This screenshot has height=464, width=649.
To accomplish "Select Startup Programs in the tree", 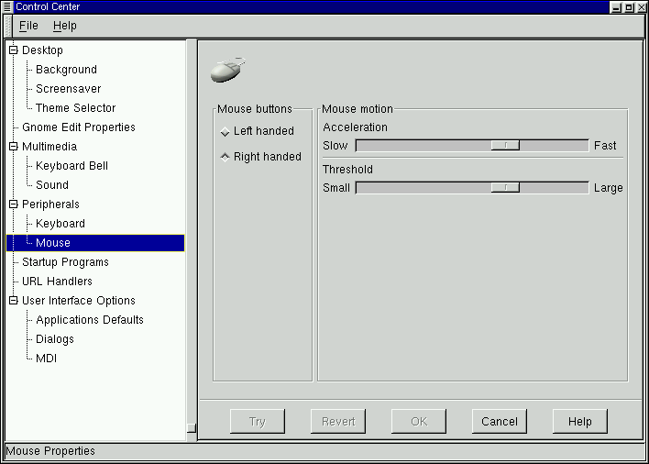I will click(x=65, y=262).
